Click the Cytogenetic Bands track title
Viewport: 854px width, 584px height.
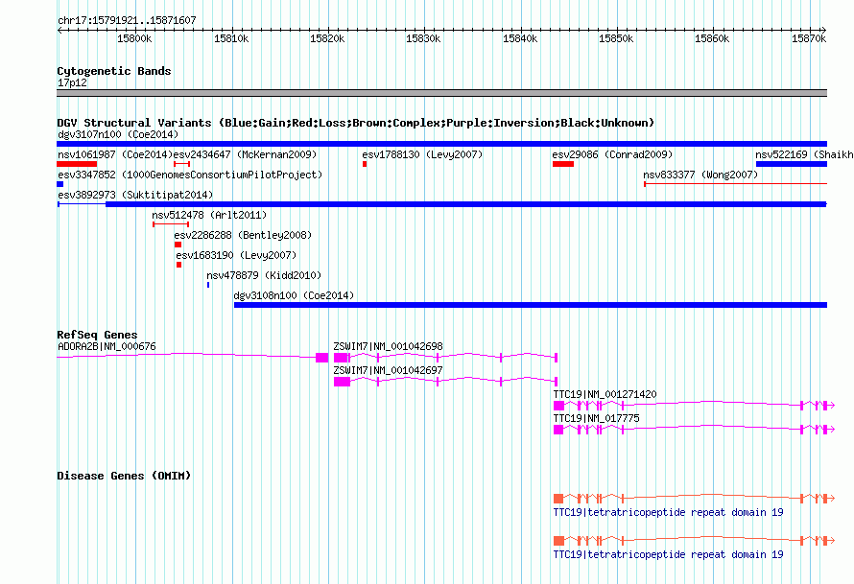pos(114,71)
